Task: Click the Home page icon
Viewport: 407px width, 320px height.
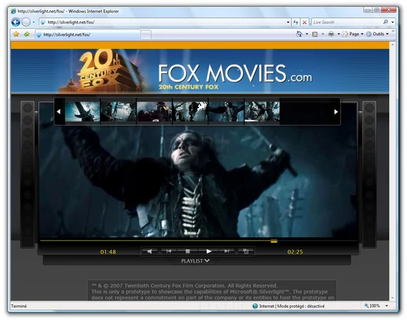Action: point(299,34)
